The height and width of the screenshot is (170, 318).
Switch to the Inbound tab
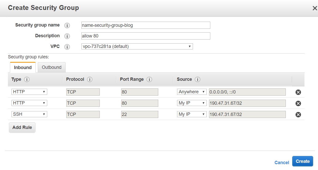[23, 68]
